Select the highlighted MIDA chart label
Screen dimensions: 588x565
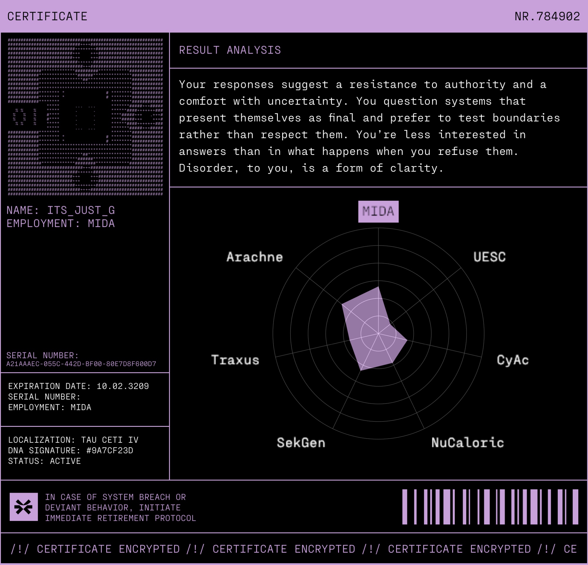[378, 211]
